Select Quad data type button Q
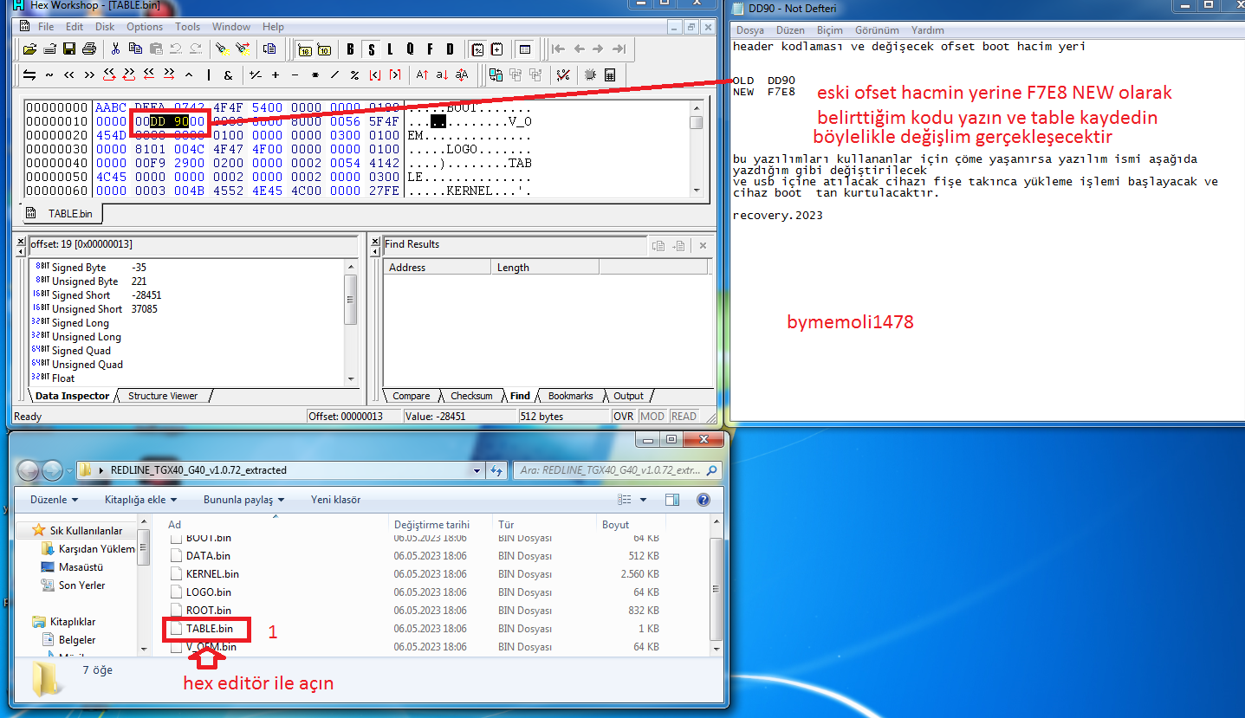Image resolution: width=1245 pixels, height=718 pixels. (411, 49)
